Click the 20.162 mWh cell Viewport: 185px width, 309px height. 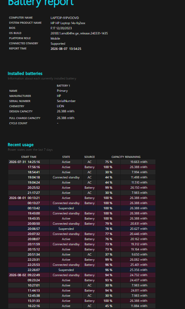tap(139, 239)
